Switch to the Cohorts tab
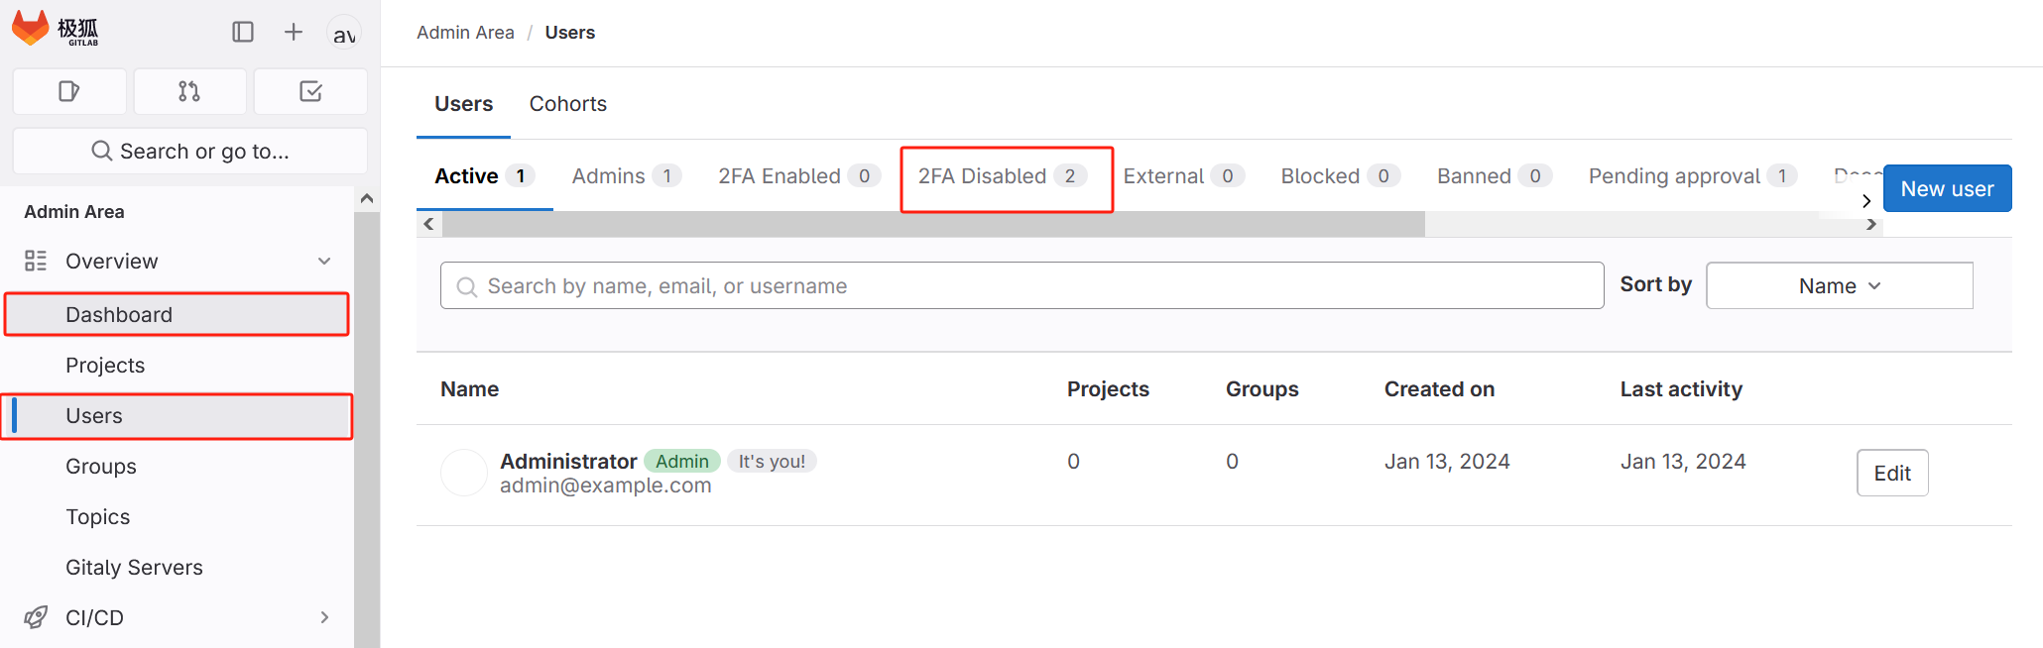Viewport: 2043px width, 648px height. coord(567,103)
